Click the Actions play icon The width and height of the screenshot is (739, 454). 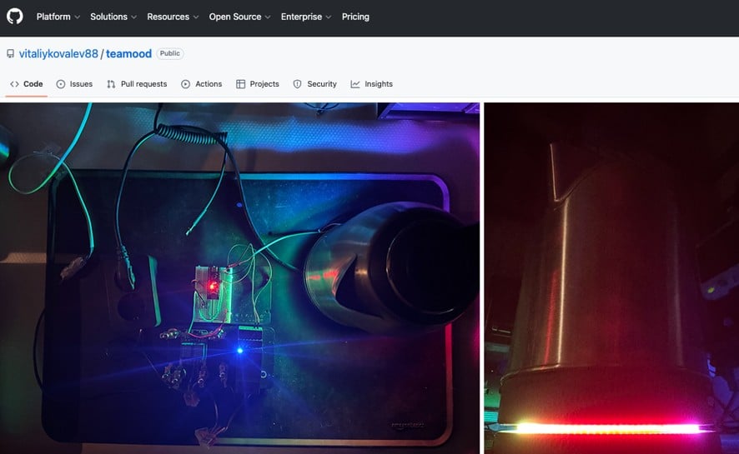click(x=185, y=84)
